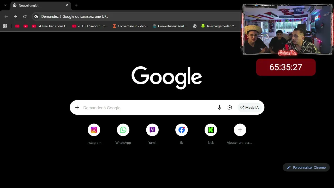This screenshot has height=188, width=334.
Task: Click the plus icon in search box
Action: tap(77, 108)
